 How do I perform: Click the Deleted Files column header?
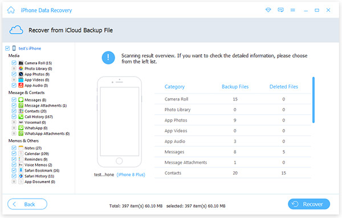click(283, 87)
